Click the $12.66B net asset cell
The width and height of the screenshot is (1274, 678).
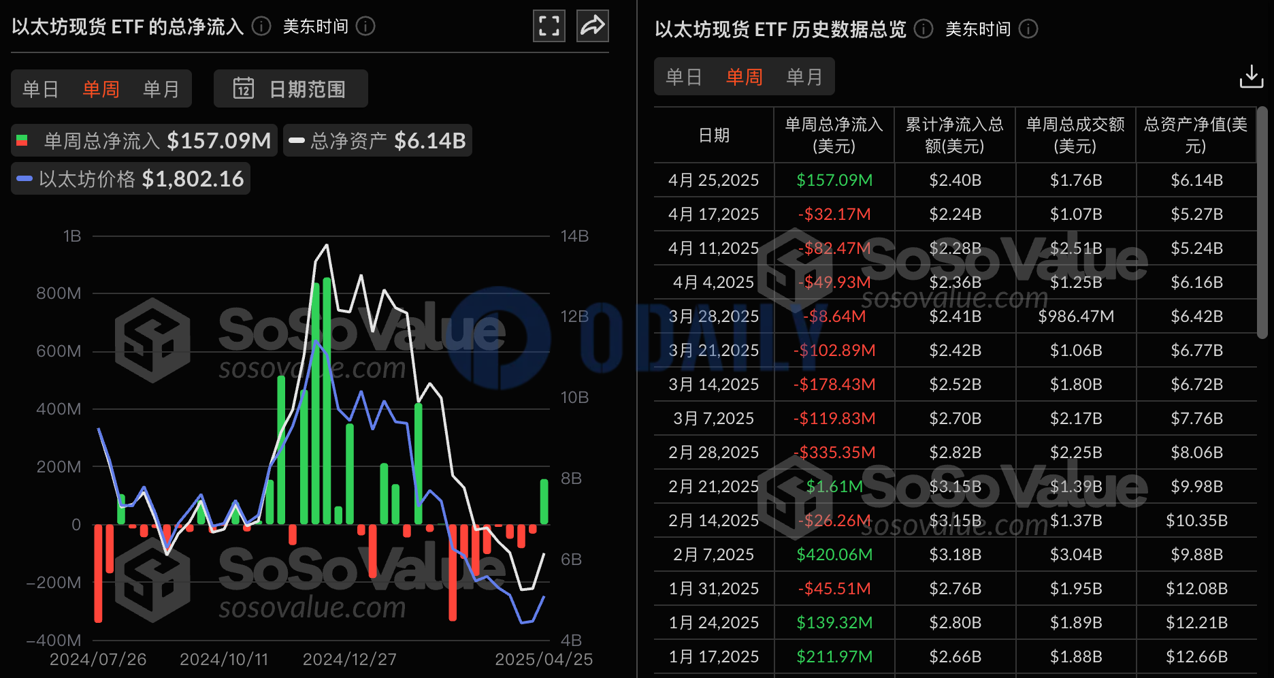(x=1197, y=657)
